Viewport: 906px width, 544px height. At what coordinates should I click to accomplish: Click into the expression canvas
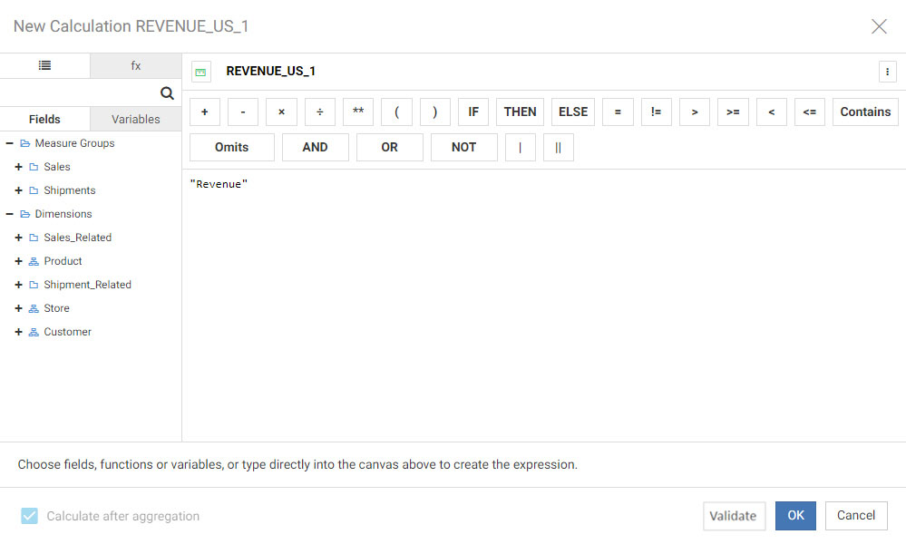[543, 299]
